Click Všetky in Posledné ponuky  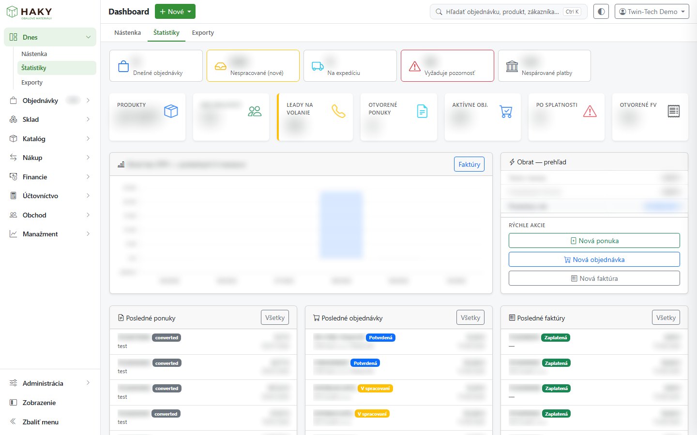tap(275, 318)
